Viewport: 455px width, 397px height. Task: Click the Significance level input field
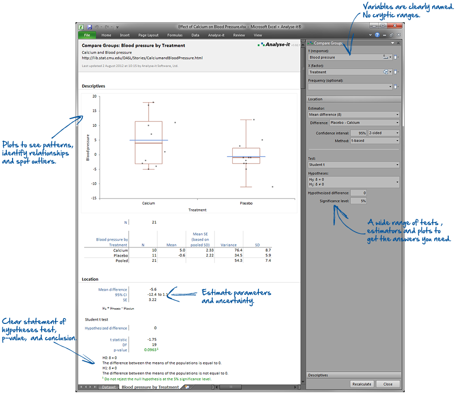359,200
